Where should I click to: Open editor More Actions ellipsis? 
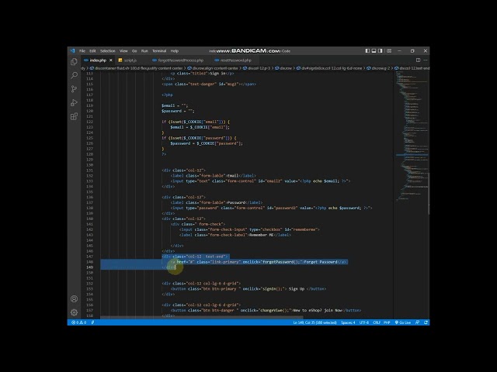(x=426, y=60)
